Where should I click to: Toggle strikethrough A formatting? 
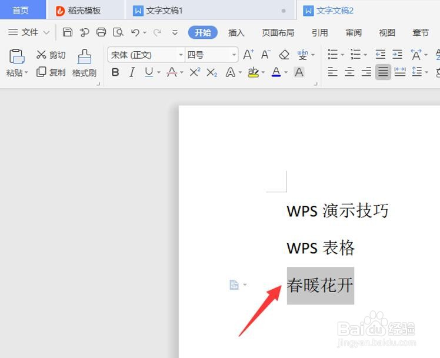point(172,72)
